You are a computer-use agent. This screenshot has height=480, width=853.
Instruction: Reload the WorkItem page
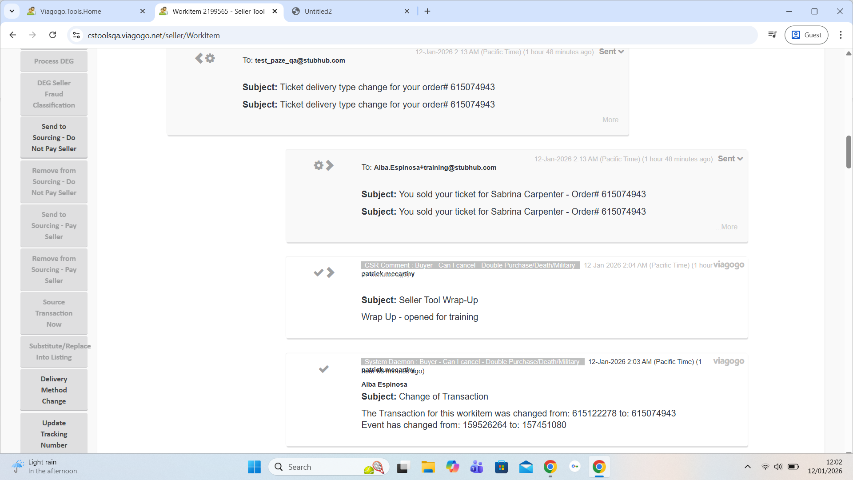pos(52,35)
